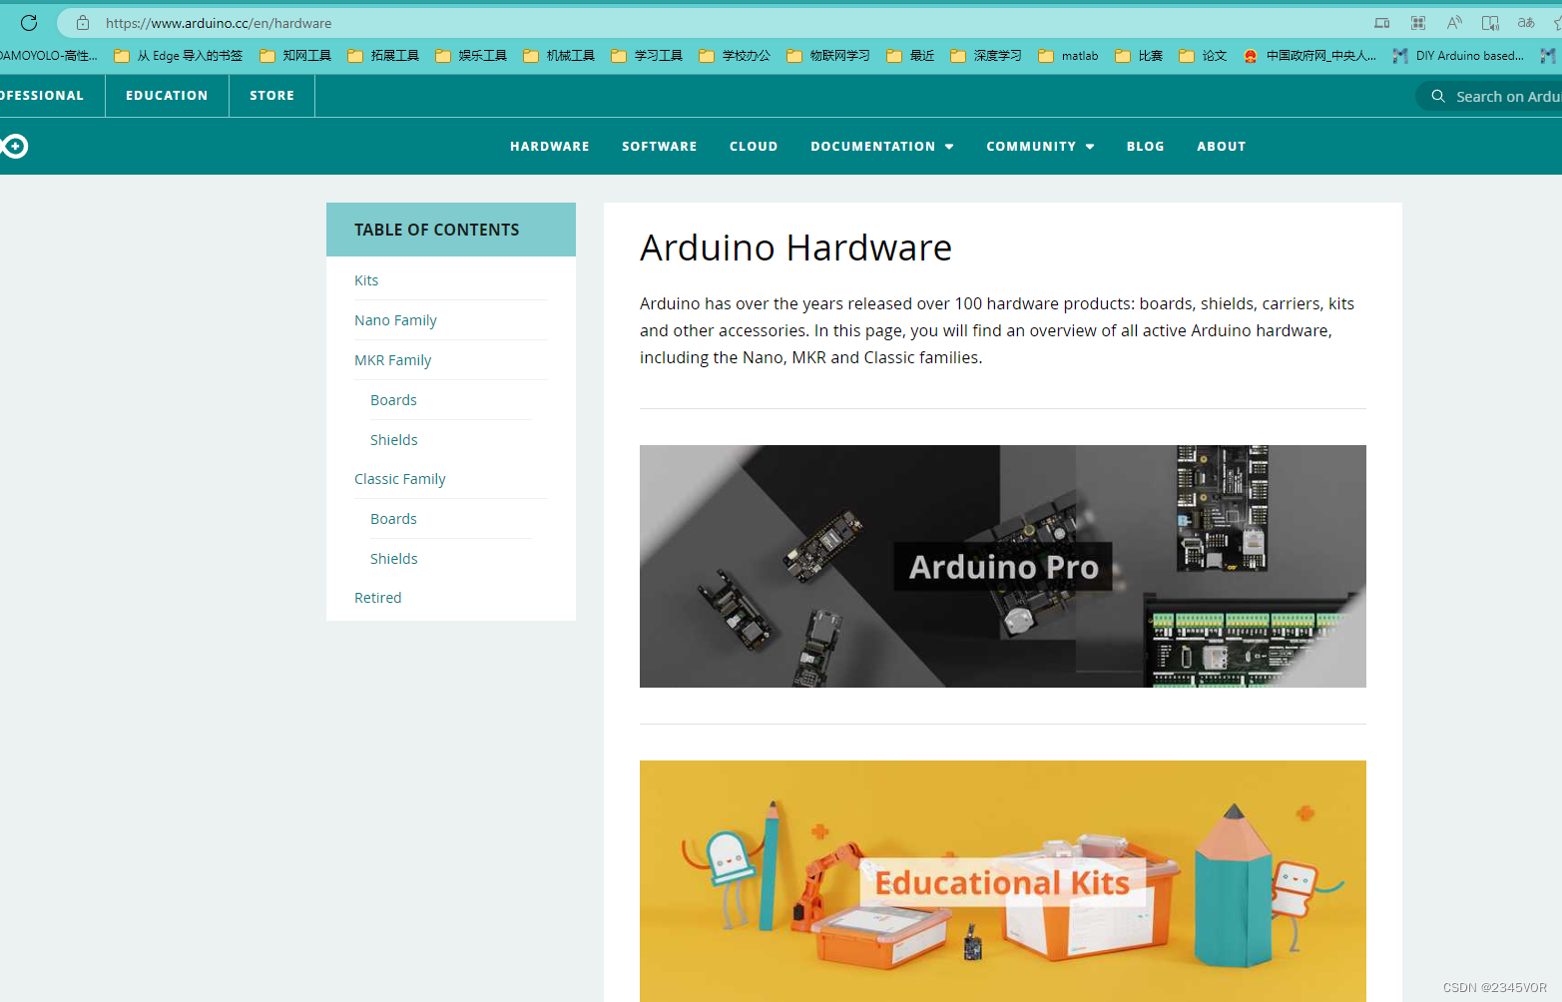Open the BLOG nav item

coord(1146,147)
